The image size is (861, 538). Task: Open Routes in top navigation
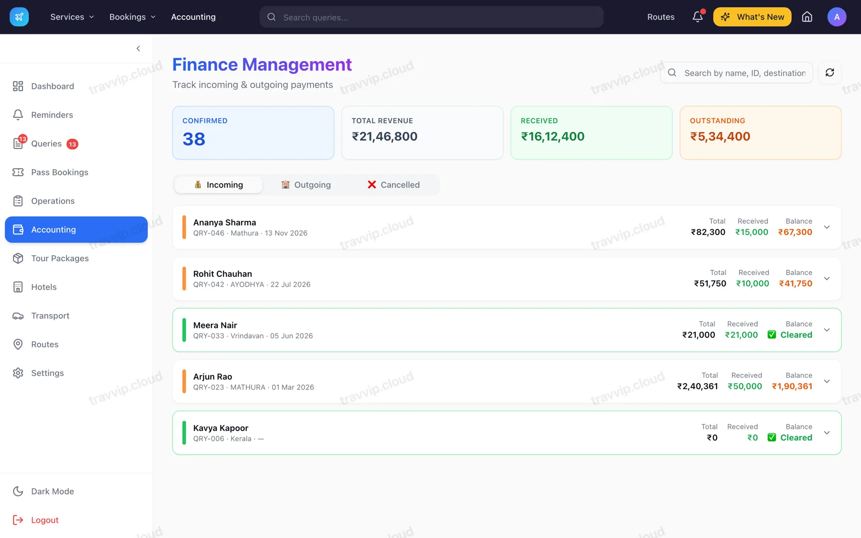661,17
